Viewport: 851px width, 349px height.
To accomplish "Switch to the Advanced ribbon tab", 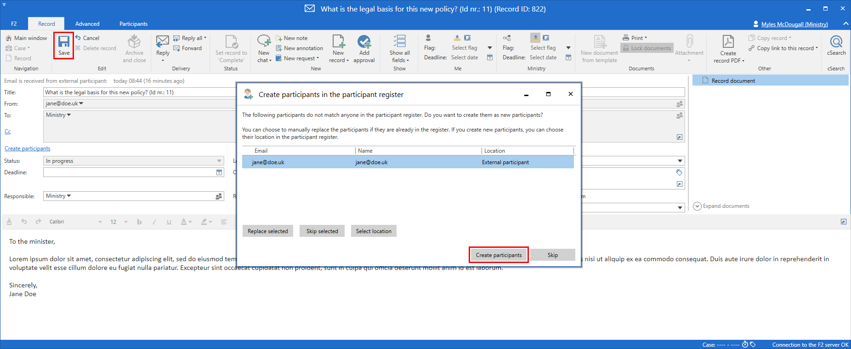I will click(x=87, y=24).
